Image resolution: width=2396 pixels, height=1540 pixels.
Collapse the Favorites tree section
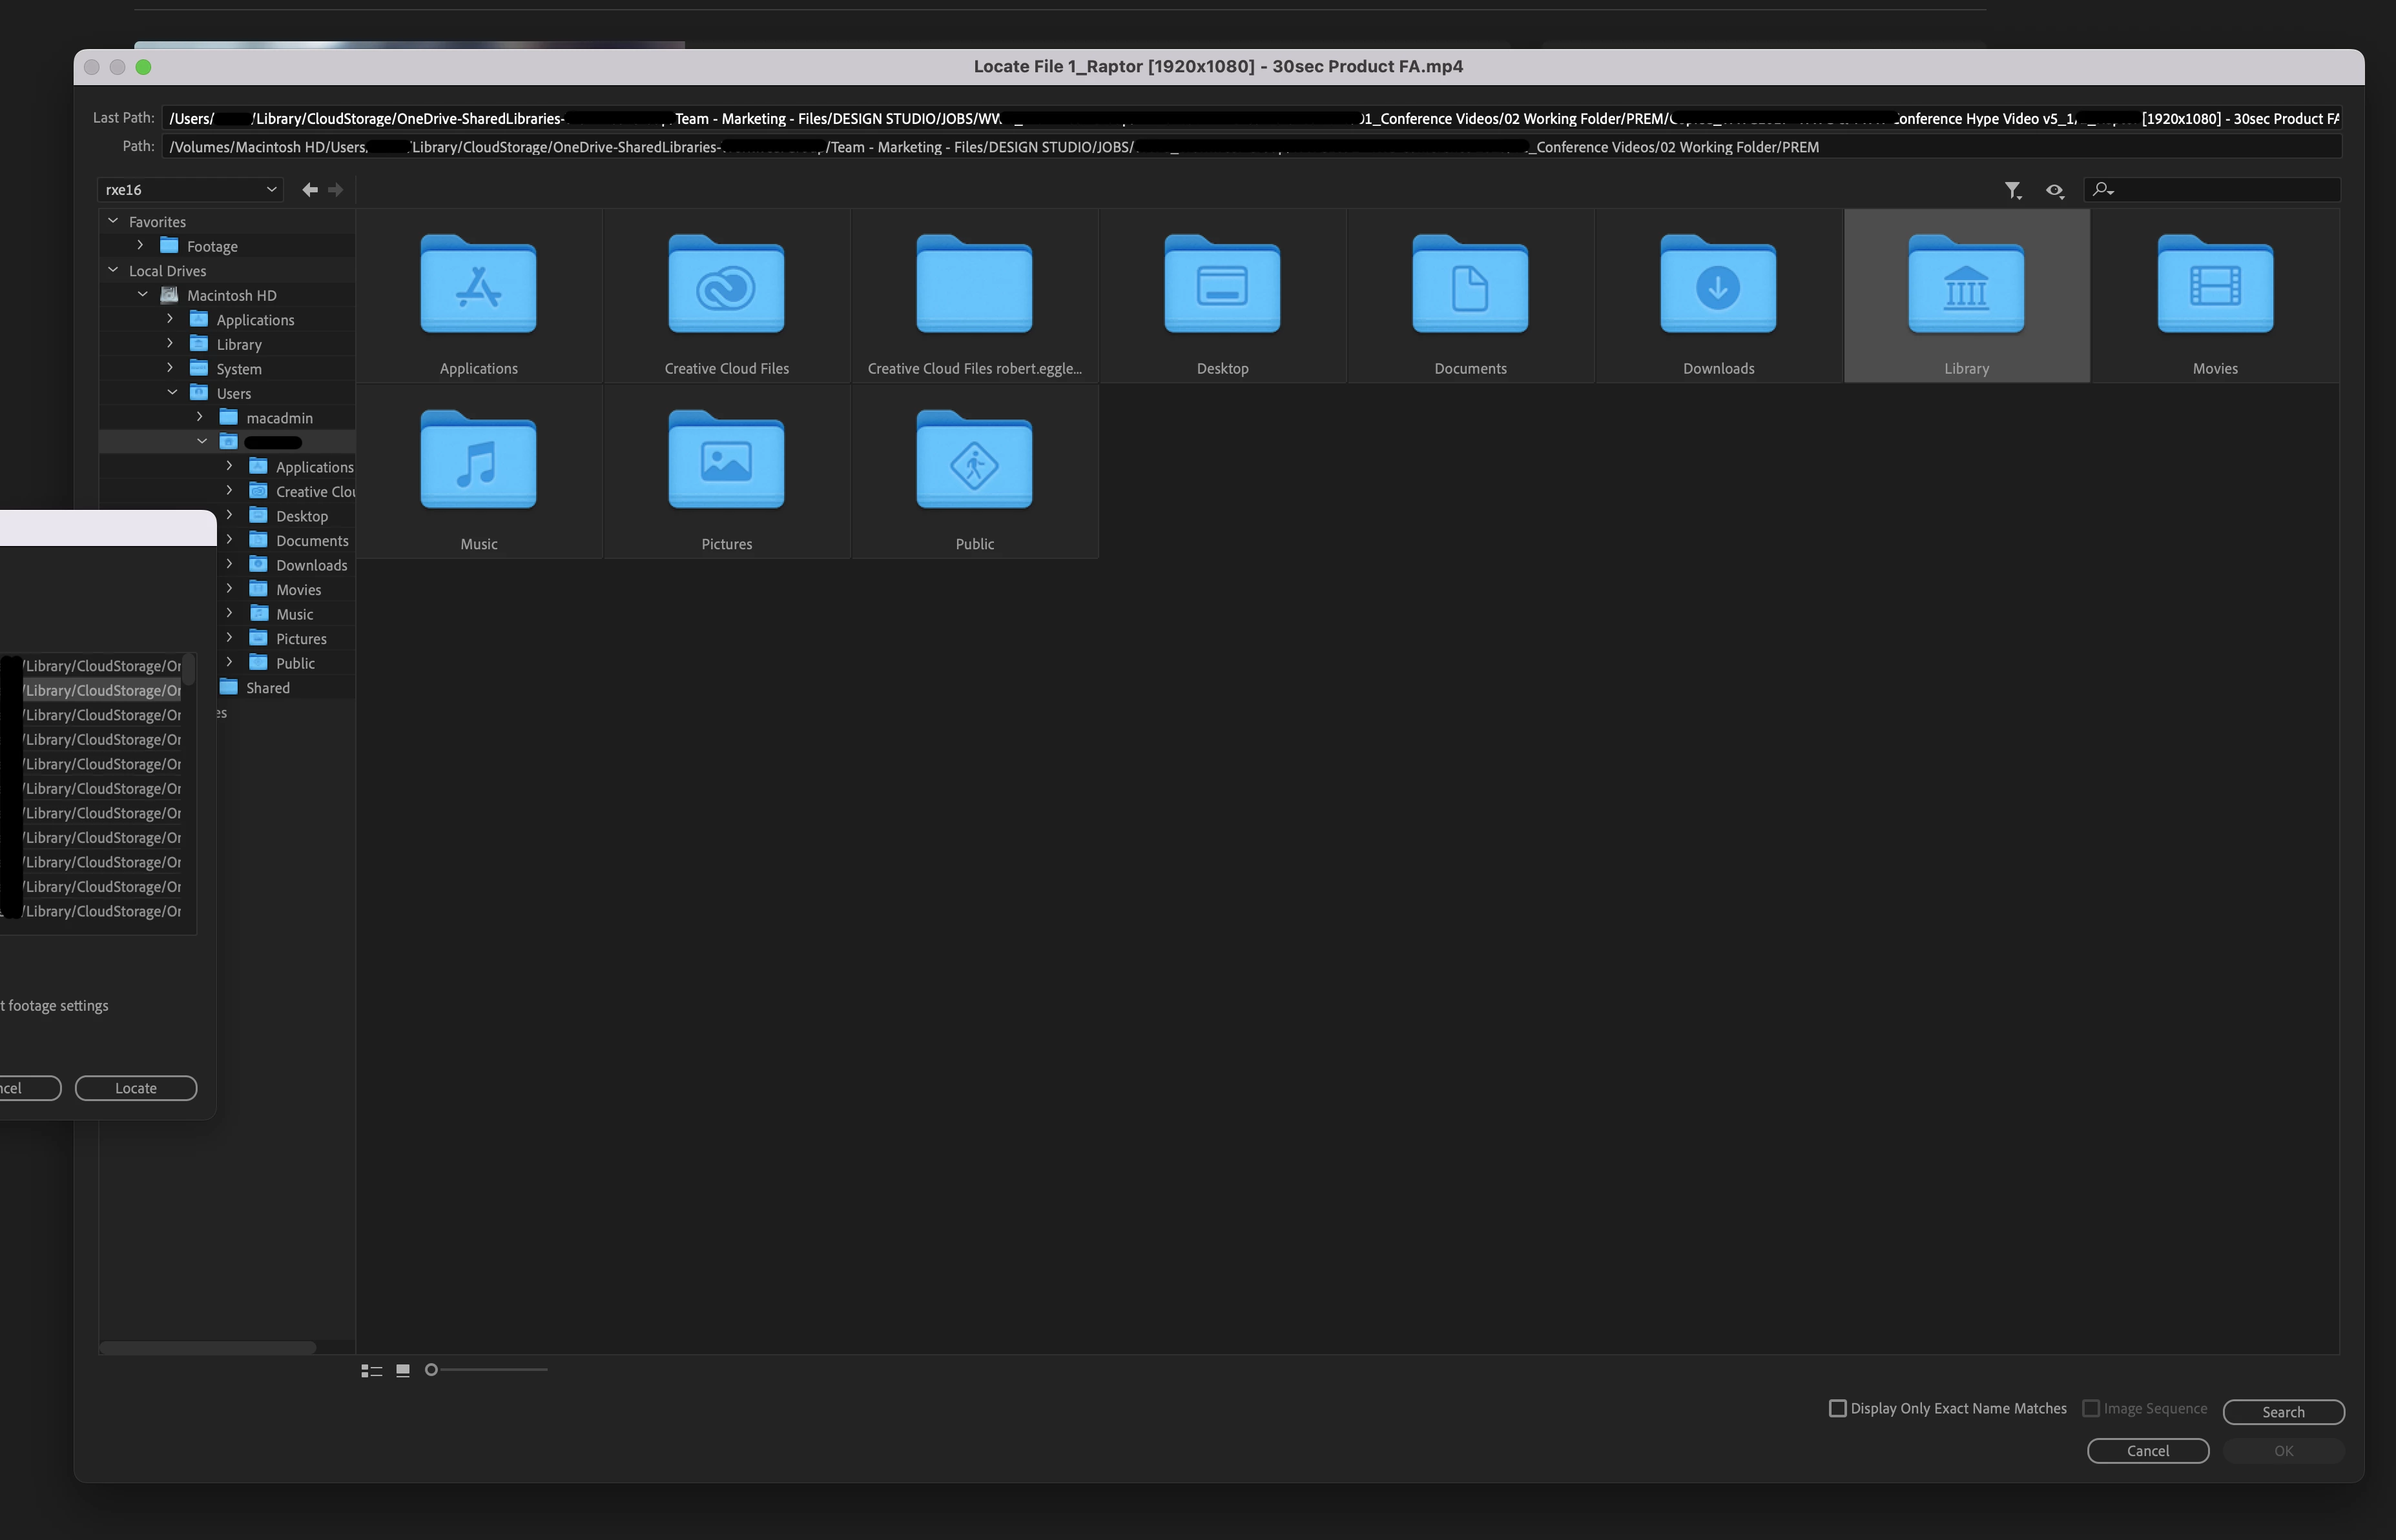(113, 221)
